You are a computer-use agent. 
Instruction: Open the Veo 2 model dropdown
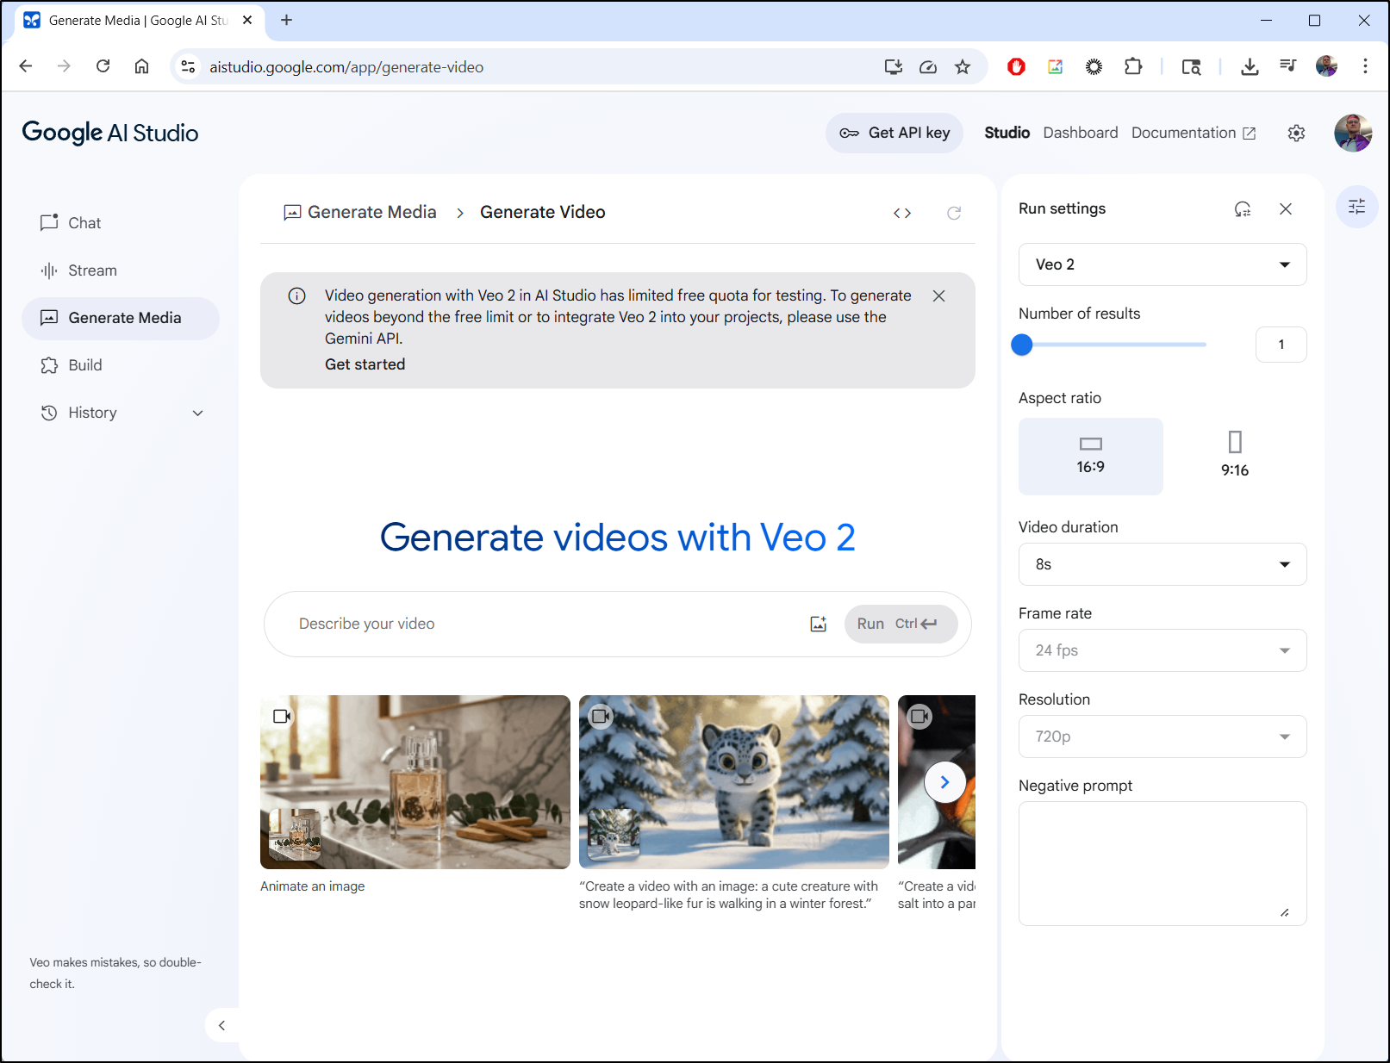1162,264
